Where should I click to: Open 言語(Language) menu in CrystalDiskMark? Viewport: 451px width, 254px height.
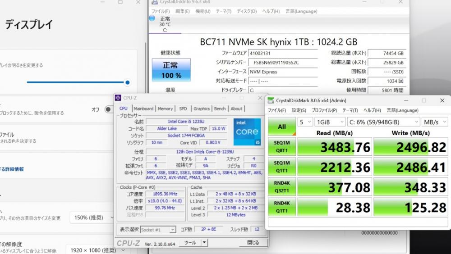(402, 110)
